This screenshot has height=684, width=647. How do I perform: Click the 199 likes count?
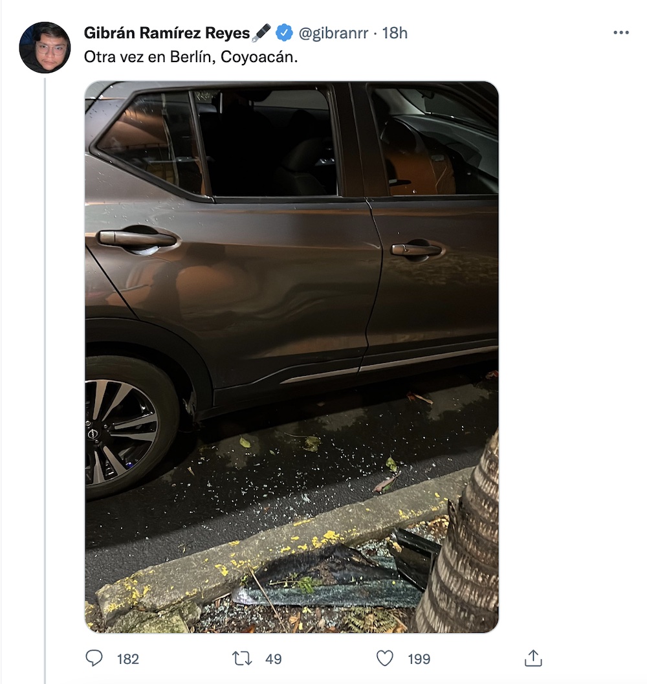tap(419, 659)
